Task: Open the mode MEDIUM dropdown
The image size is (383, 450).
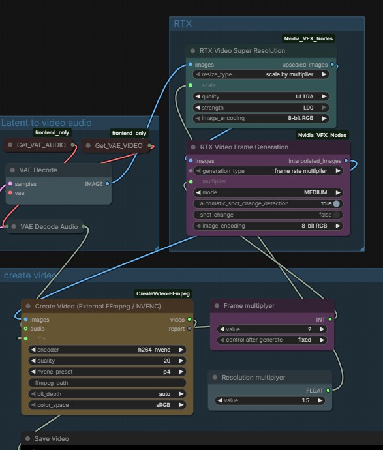Action: coord(268,192)
